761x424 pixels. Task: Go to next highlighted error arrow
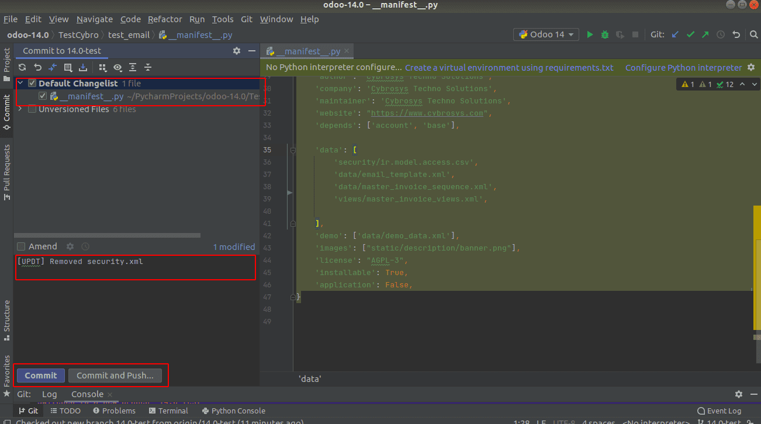point(753,84)
